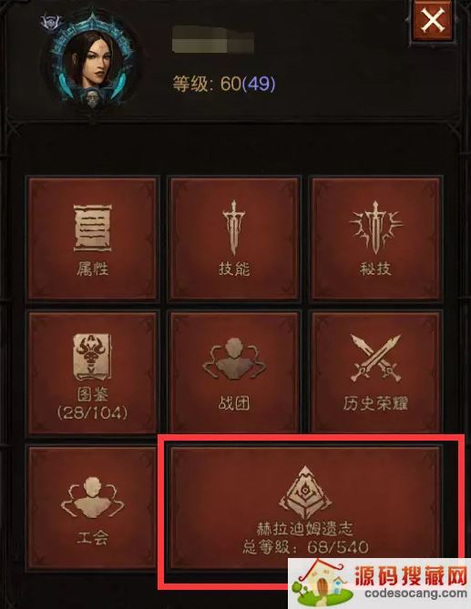Click the small winged emblem above portrait

pyautogui.click(x=51, y=22)
